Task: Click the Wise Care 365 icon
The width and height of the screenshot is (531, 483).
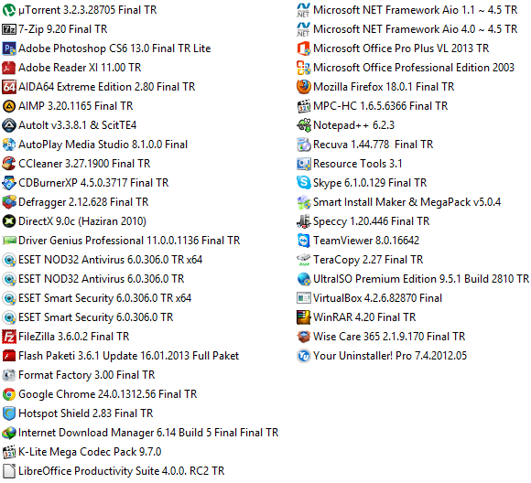Action: tap(303, 337)
